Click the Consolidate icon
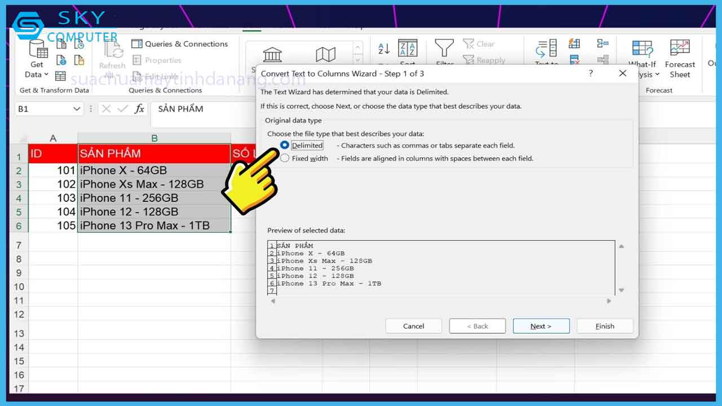 (603, 44)
